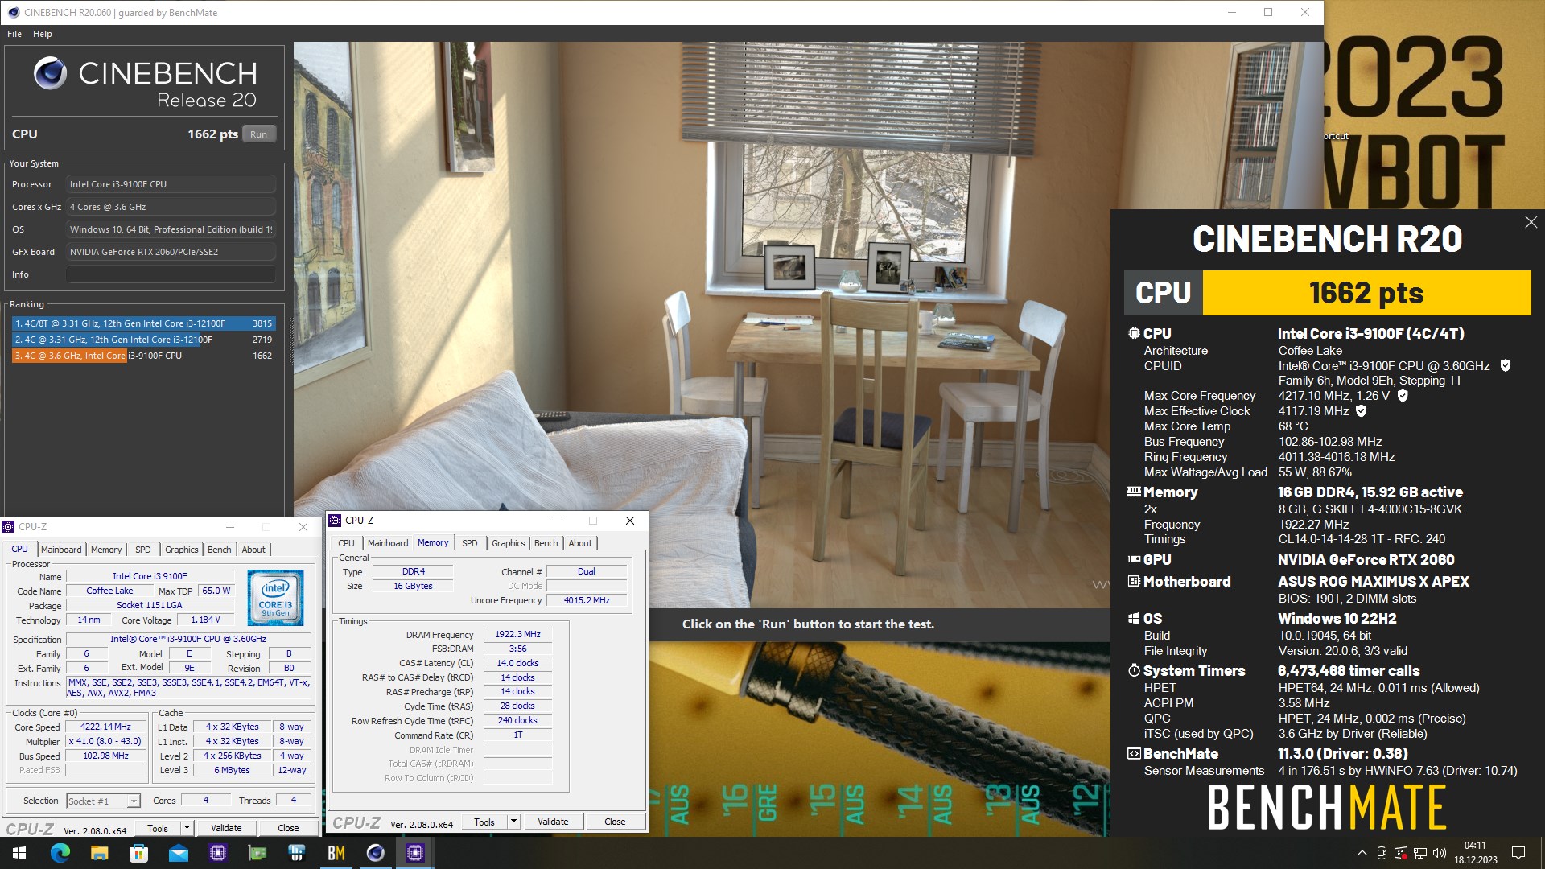Click the taskbar icon left of BenchMate
Viewport: 1545px width, 869px height.
coord(296,853)
